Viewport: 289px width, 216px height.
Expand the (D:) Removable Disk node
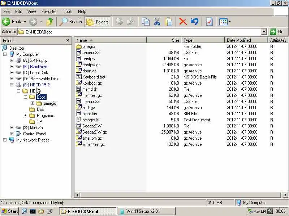[12, 78]
